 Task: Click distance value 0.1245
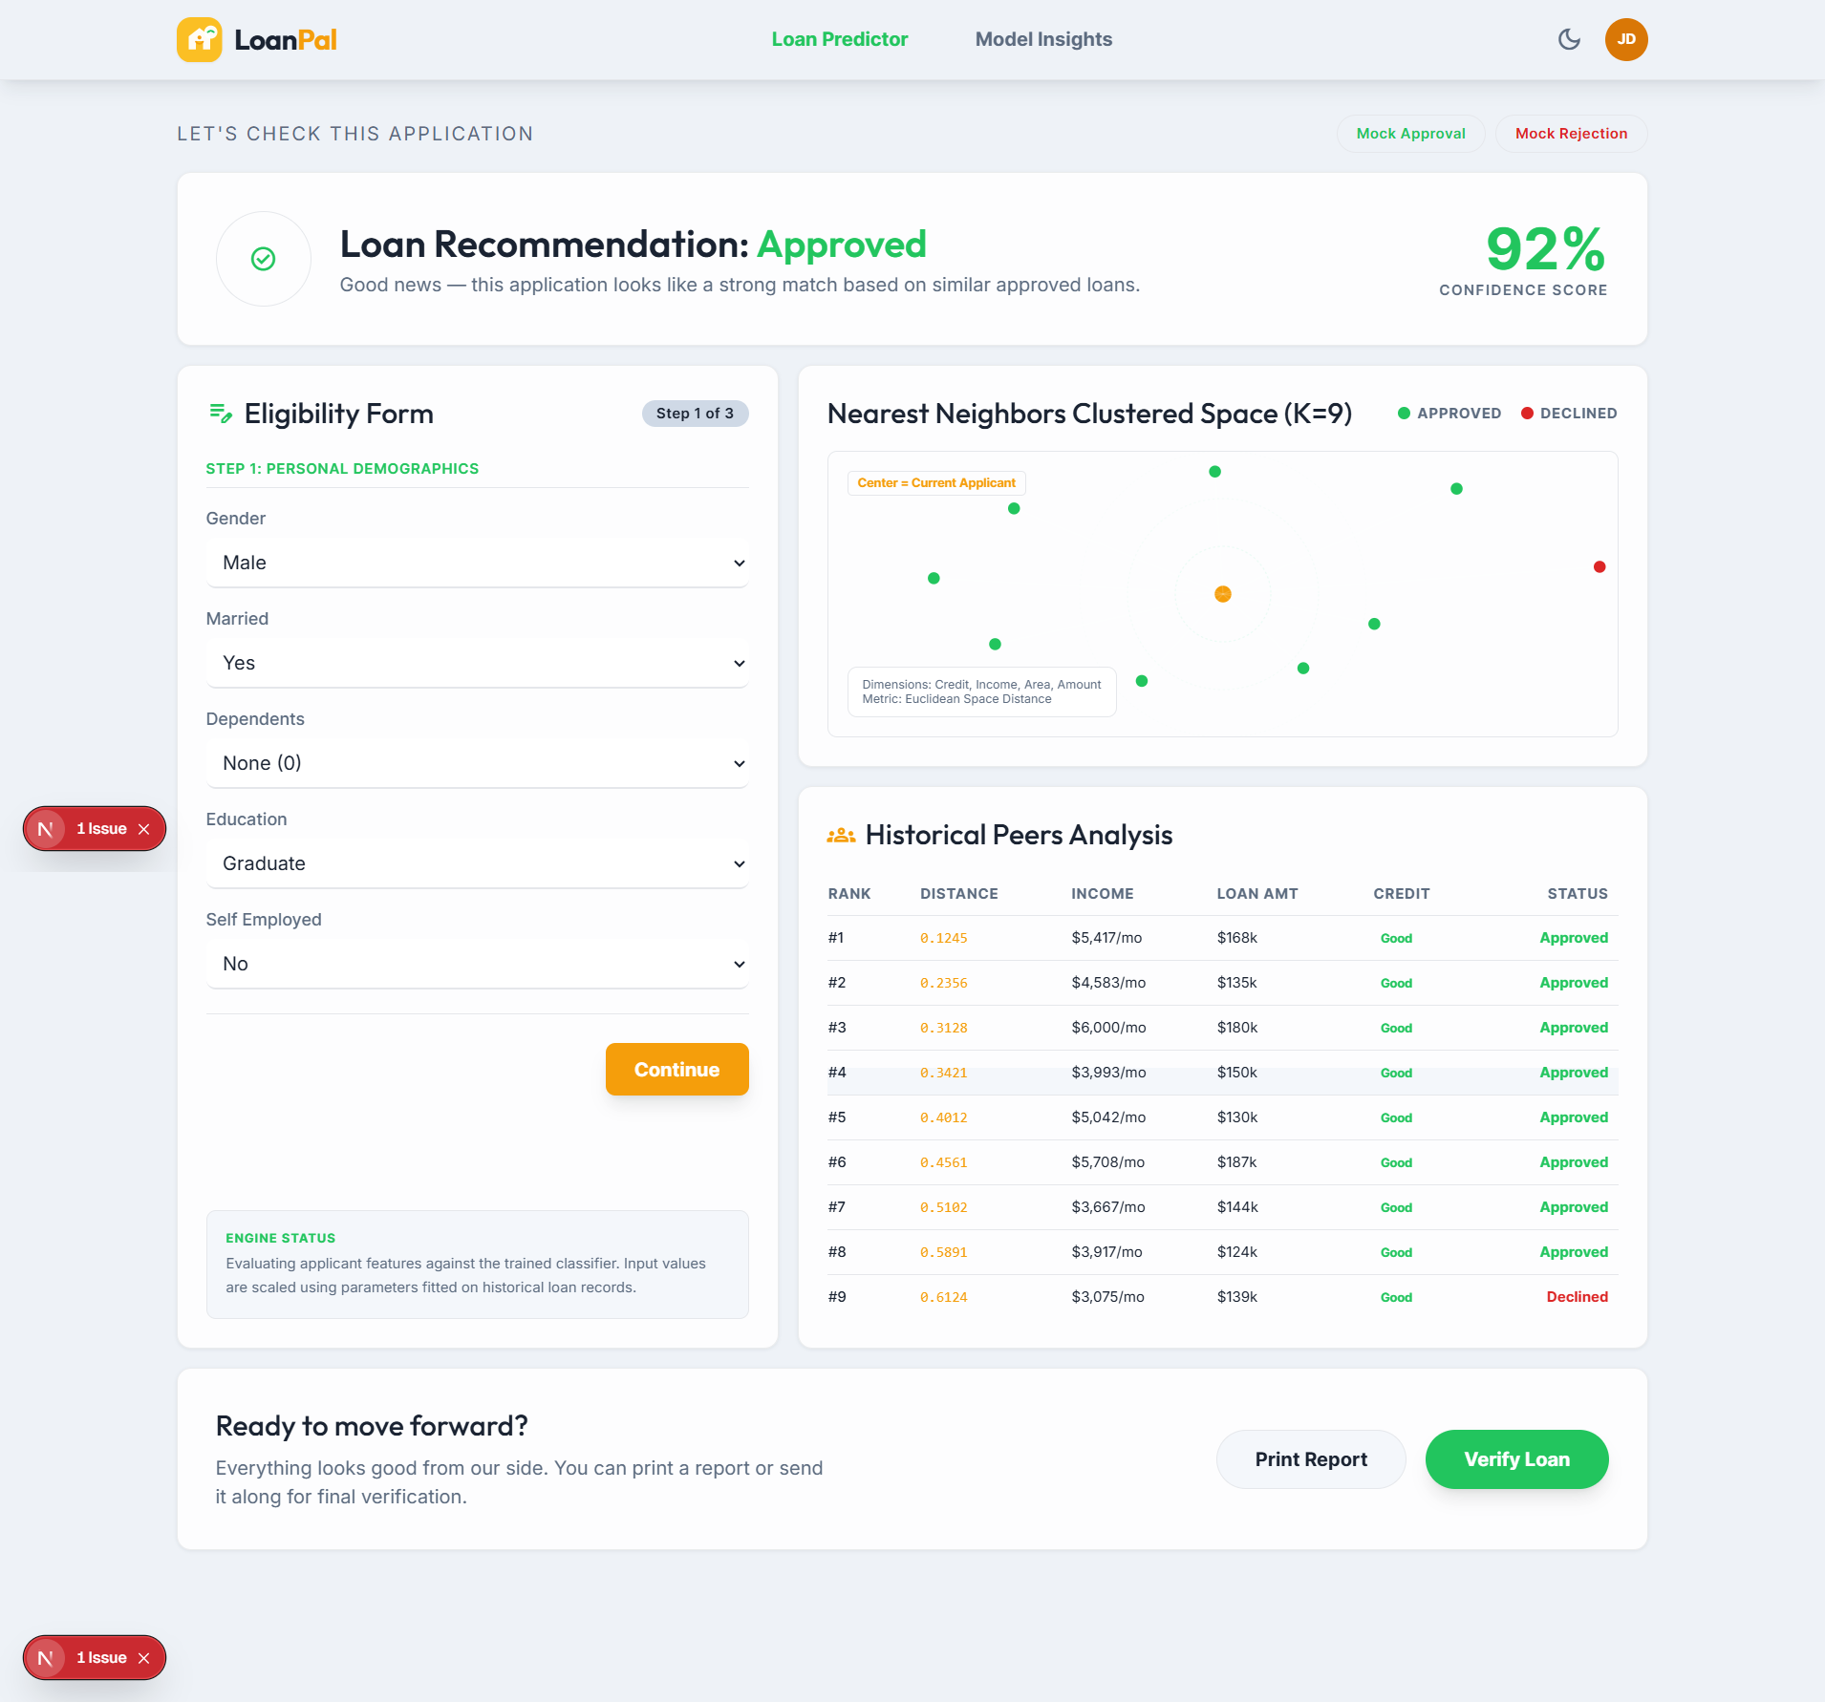tap(944, 938)
